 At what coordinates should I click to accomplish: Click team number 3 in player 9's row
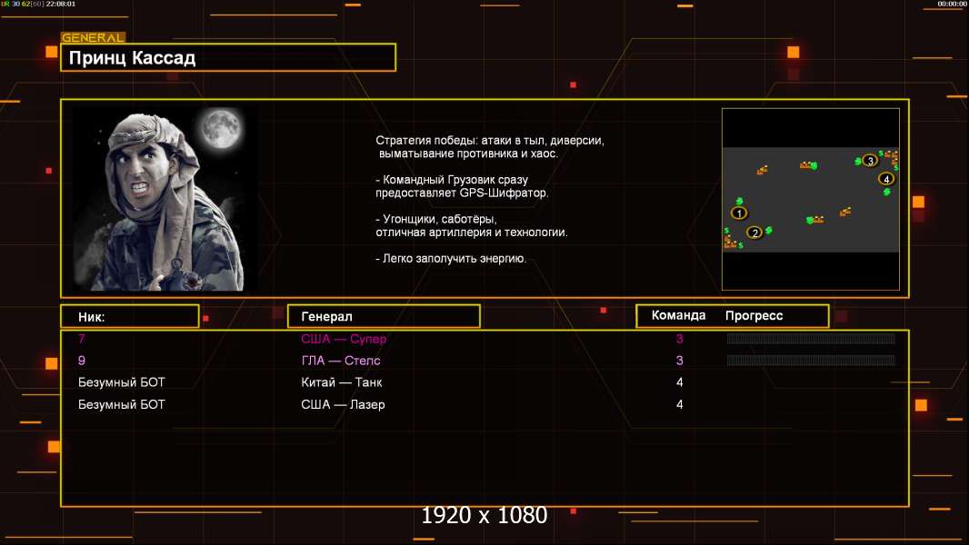[680, 361]
